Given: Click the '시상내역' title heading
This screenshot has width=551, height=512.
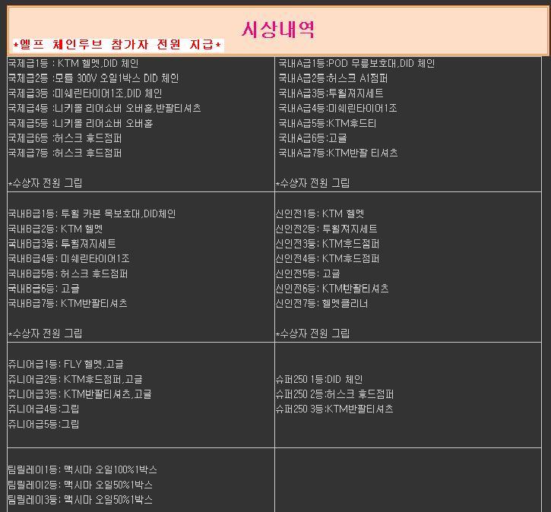Looking at the screenshot, I should (x=278, y=30).
